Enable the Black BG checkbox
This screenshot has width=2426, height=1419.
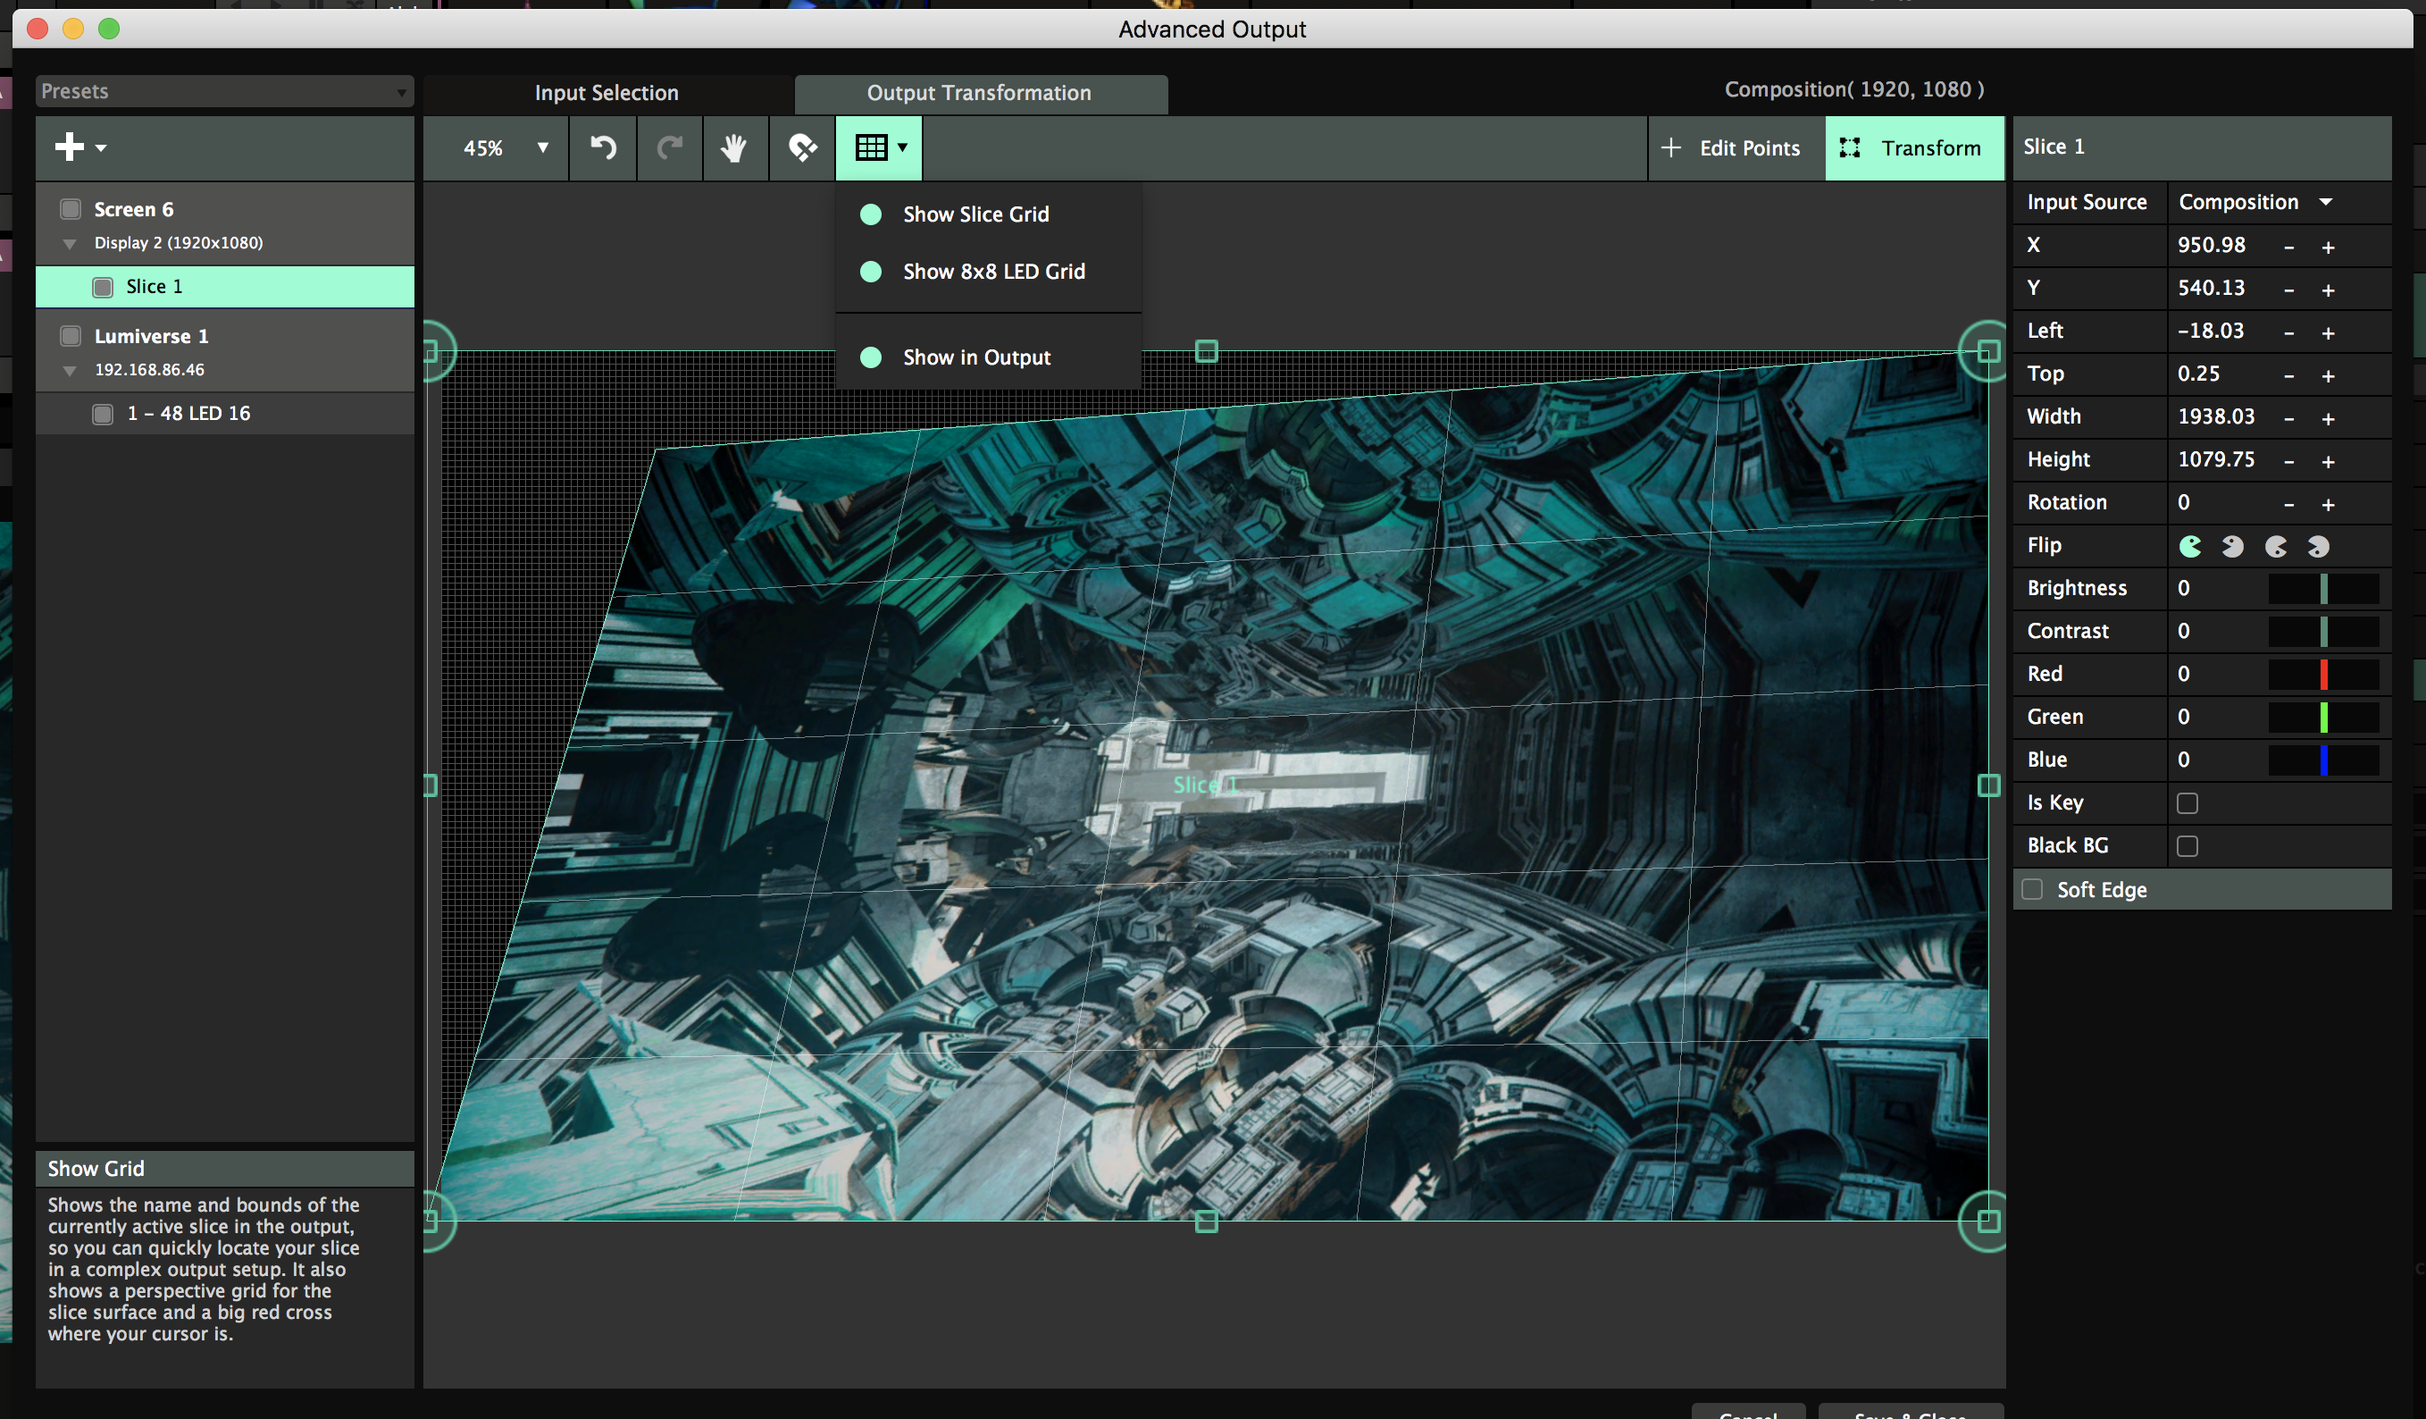tap(2188, 846)
